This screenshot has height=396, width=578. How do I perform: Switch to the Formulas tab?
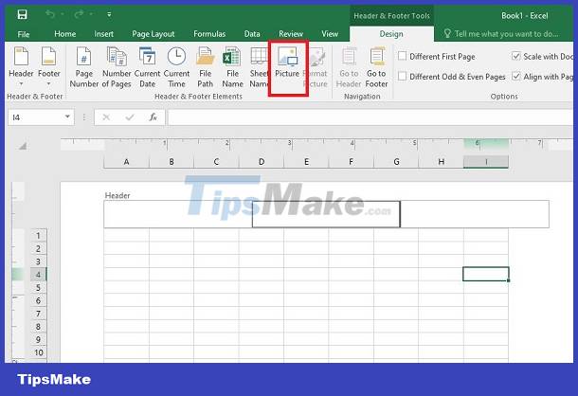(209, 34)
